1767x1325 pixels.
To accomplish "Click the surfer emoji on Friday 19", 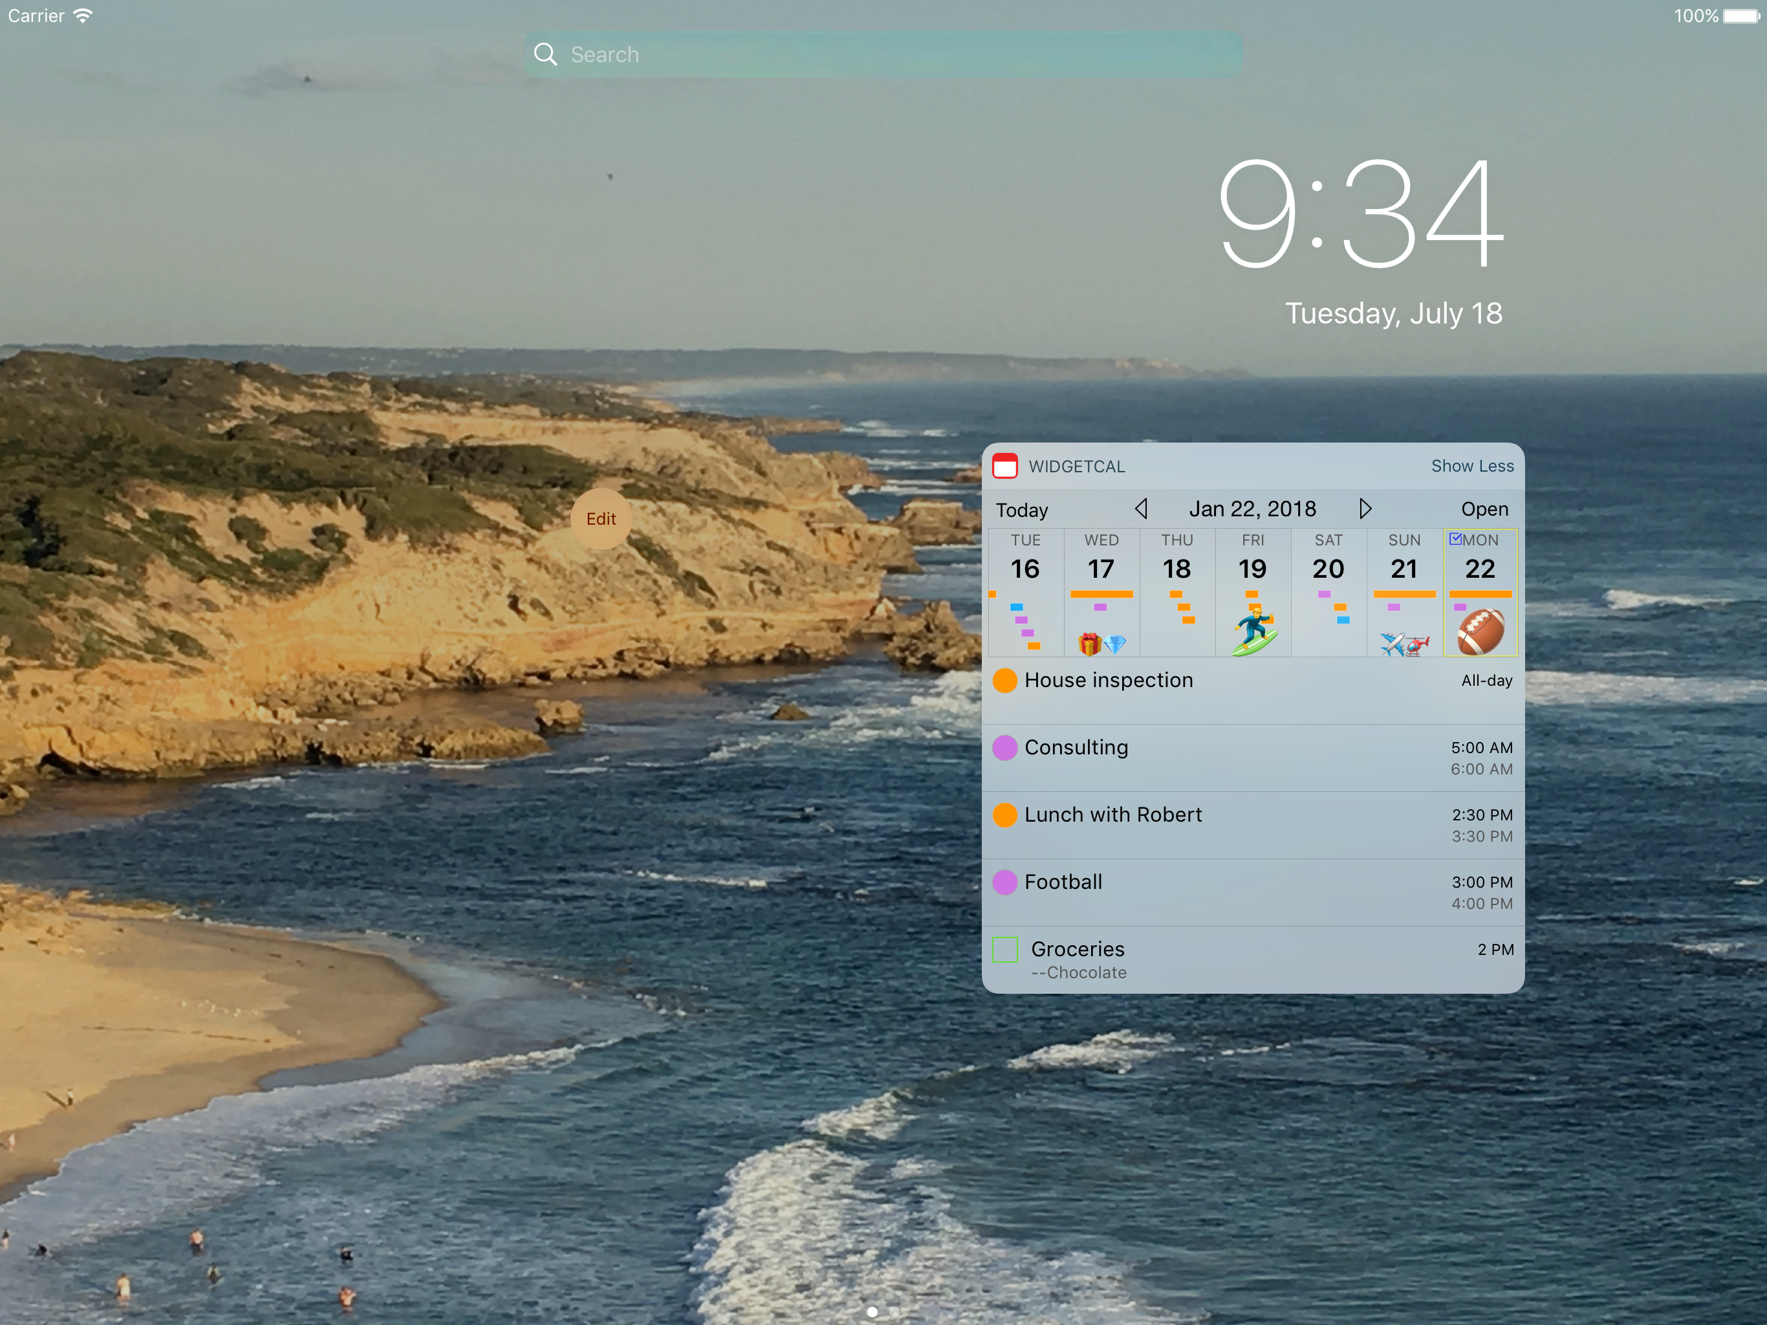I will pyautogui.click(x=1254, y=631).
